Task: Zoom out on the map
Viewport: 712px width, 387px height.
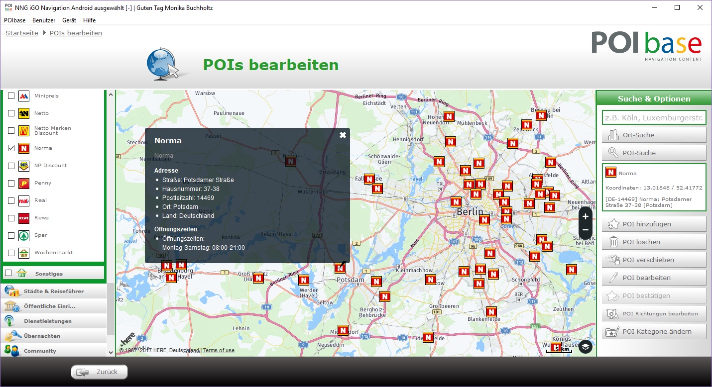Action: click(585, 230)
